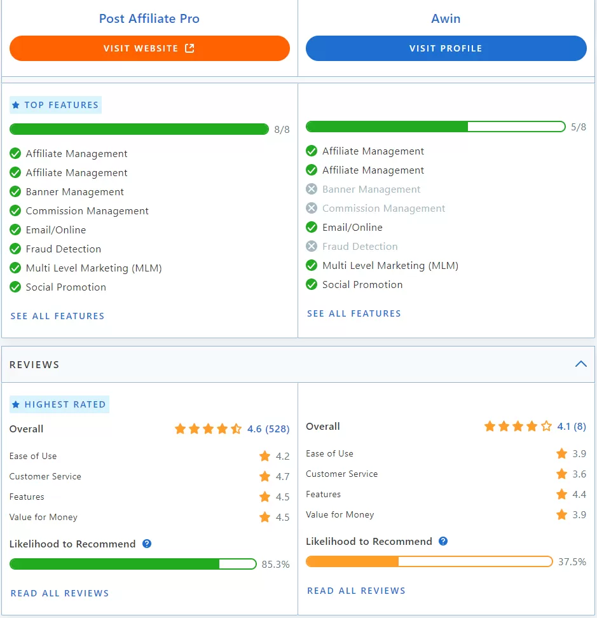Click the Post Affiliate Pro title heading
Image resolution: width=597 pixels, height=618 pixels.
click(149, 18)
